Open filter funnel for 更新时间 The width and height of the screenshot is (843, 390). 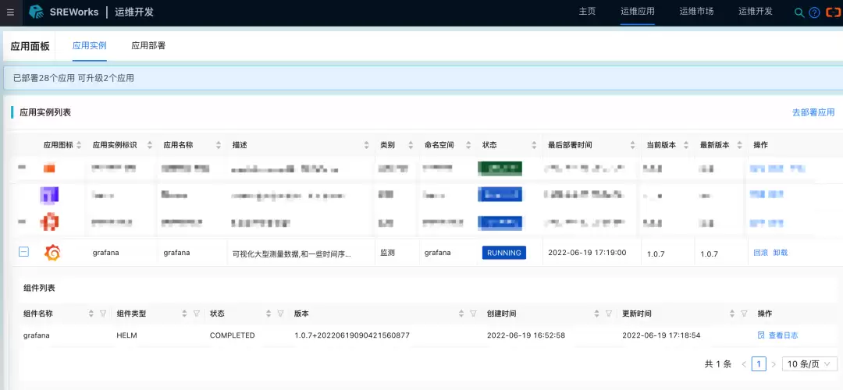(x=744, y=314)
